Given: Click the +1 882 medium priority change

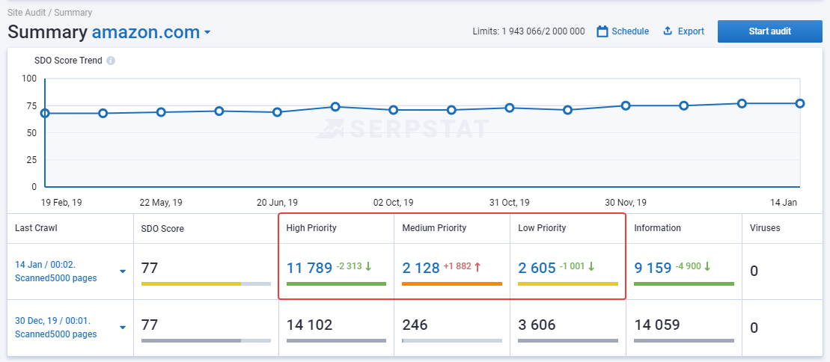Looking at the screenshot, I should tap(457, 267).
